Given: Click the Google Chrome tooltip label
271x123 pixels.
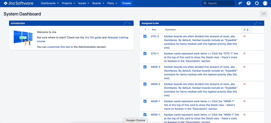Looking at the screenshot, I should pos(135,120).
